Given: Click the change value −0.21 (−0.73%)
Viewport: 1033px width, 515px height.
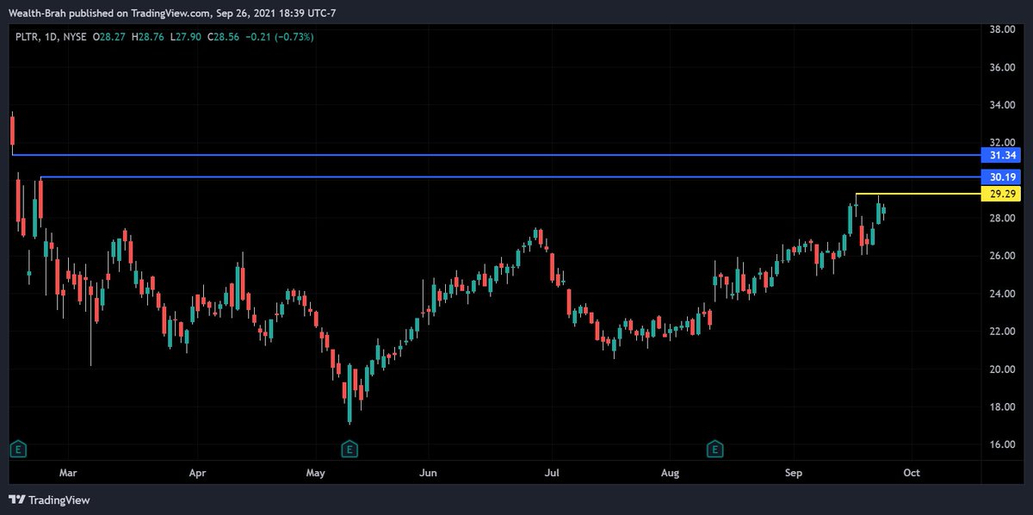Looking at the screenshot, I should coord(281,36).
